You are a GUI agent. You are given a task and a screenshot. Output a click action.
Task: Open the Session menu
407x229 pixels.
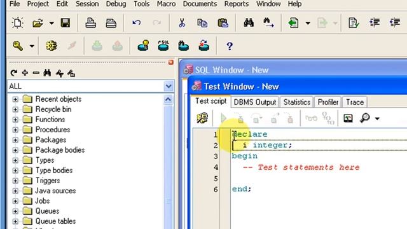click(87, 4)
